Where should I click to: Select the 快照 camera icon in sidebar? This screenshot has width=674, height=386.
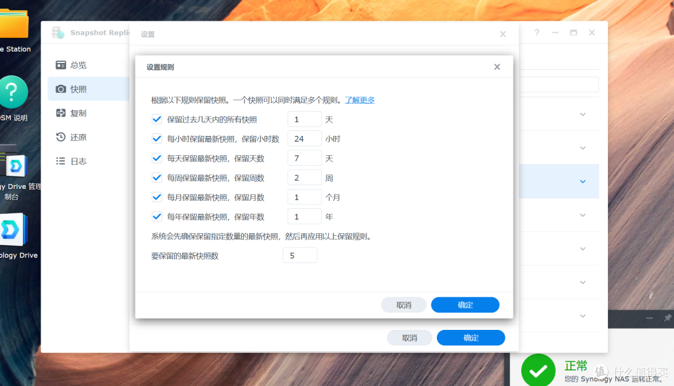click(x=61, y=89)
